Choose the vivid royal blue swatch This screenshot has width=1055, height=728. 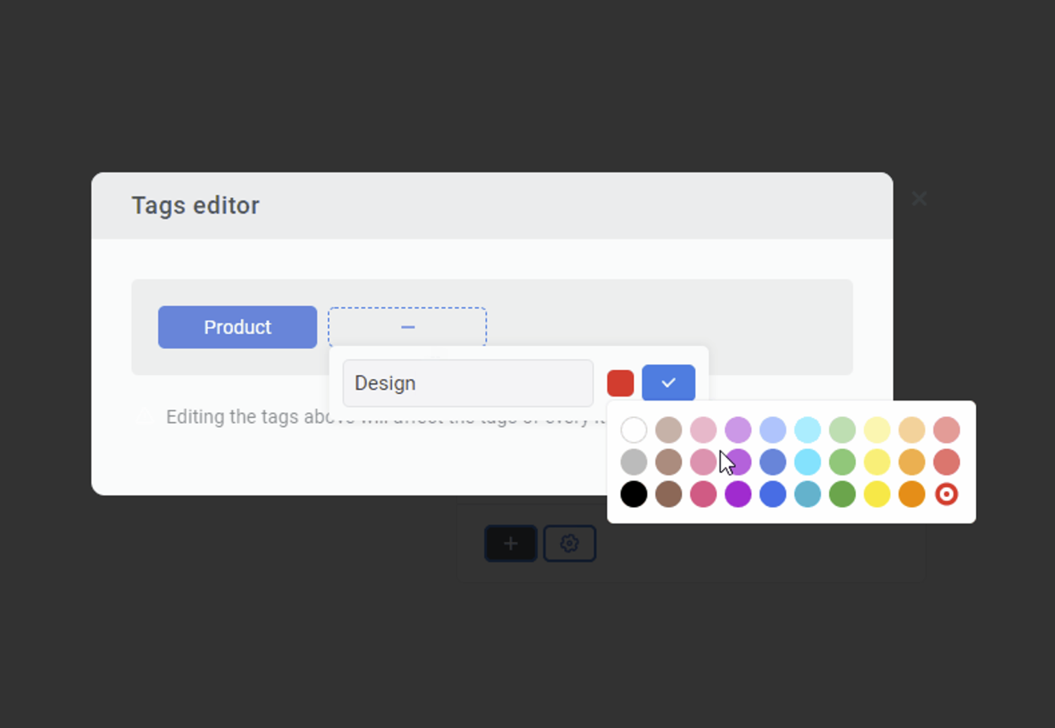pos(773,494)
